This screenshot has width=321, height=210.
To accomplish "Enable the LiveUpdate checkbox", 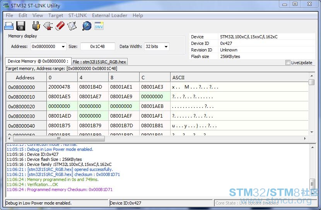I will (288, 62).
